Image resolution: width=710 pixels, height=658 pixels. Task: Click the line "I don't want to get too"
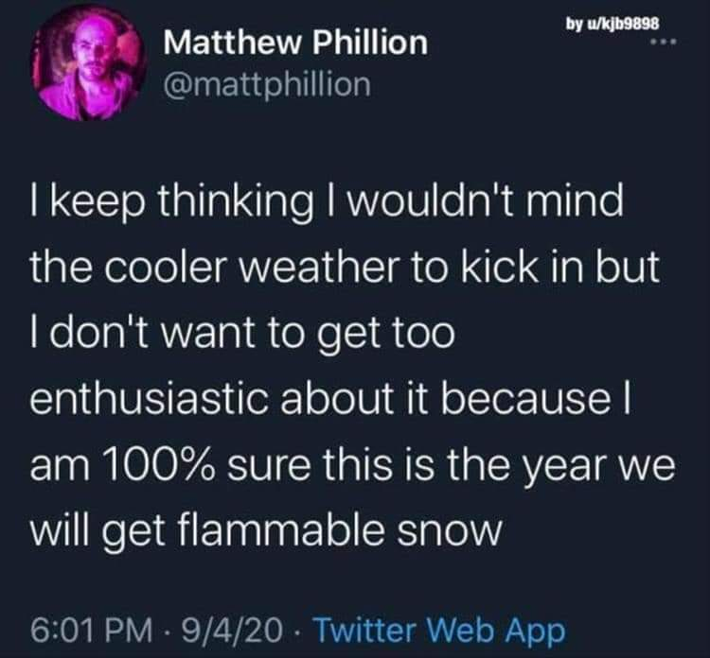coord(242,333)
